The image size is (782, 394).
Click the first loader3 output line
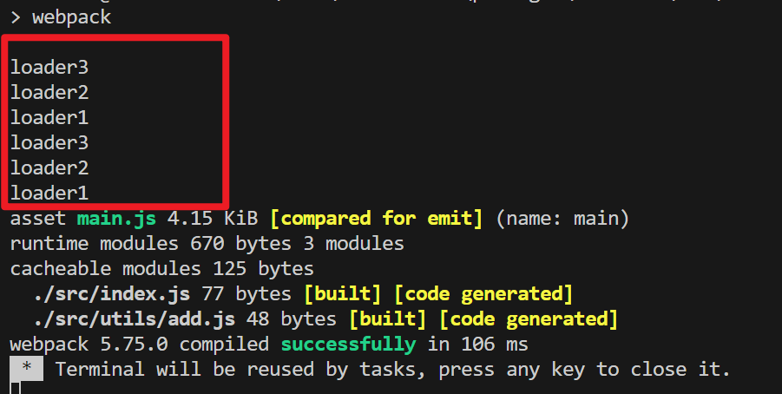pos(49,66)
